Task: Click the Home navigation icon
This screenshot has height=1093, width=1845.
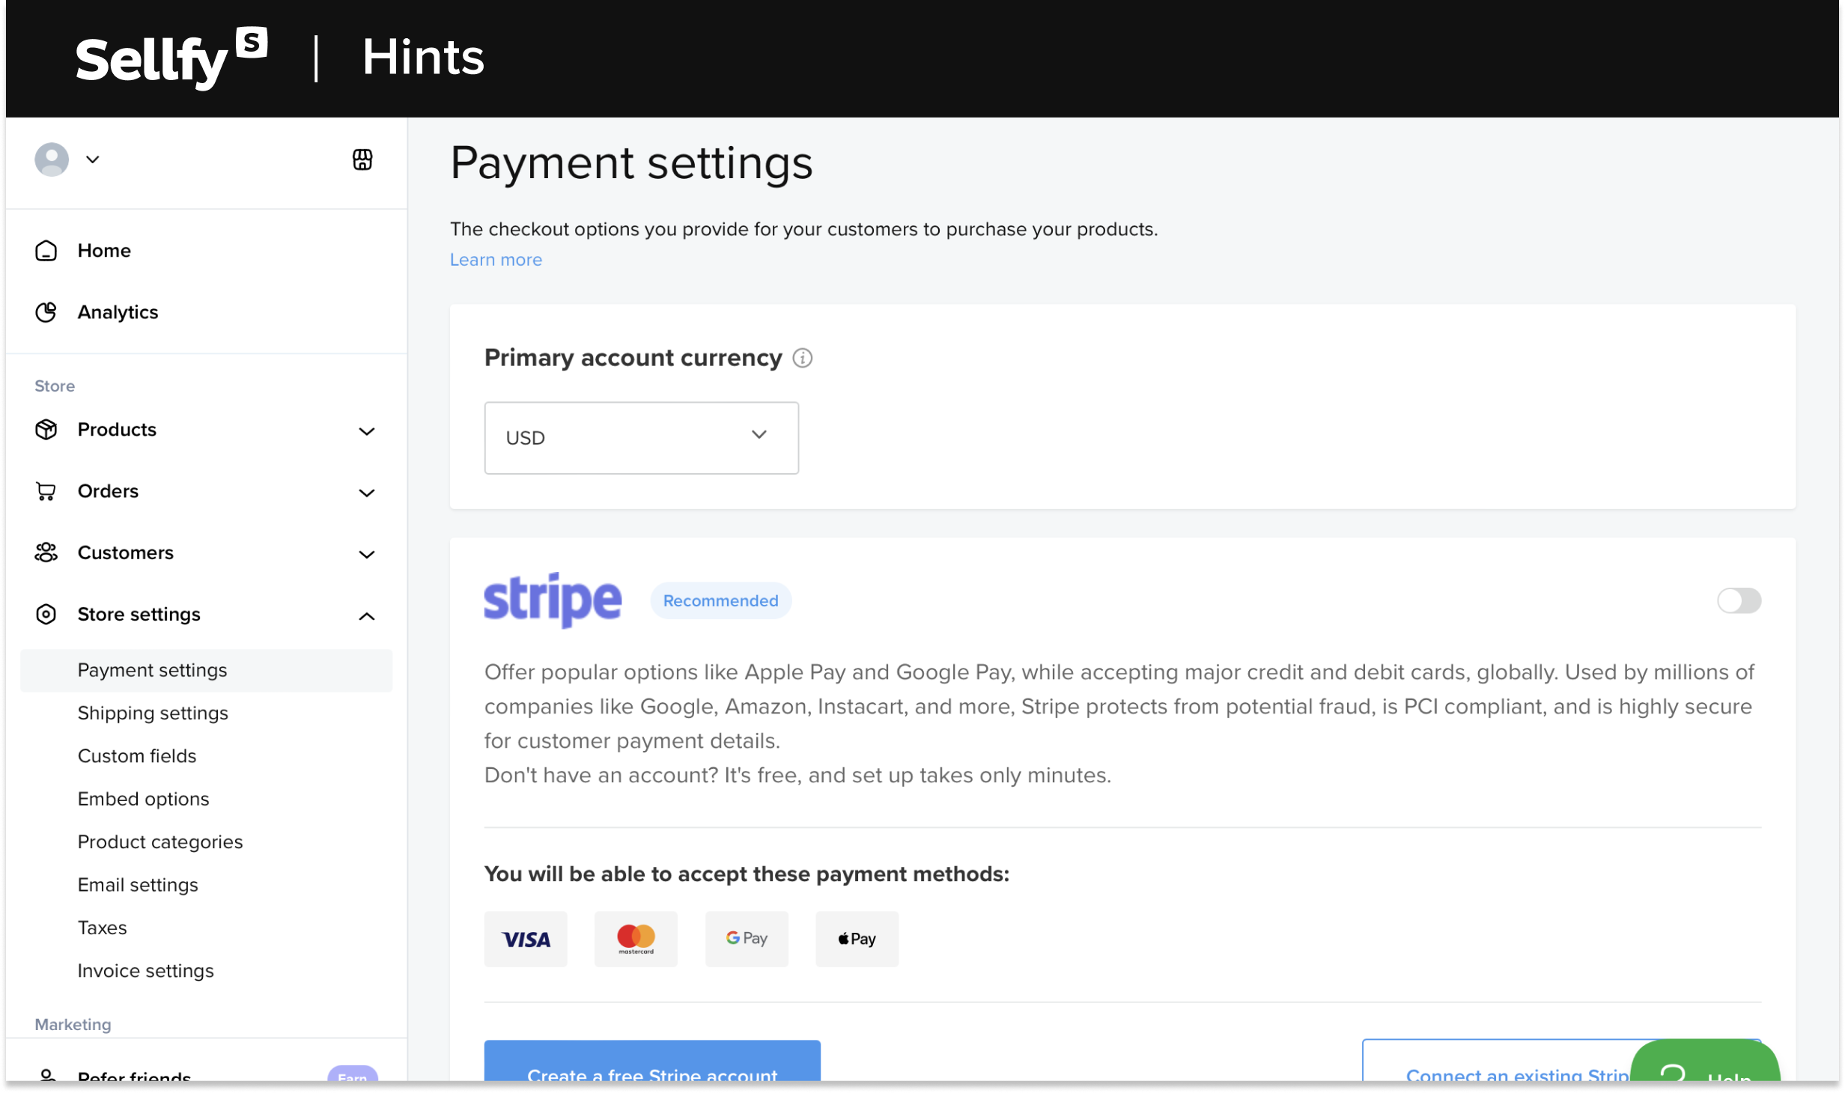Action: click(47, 250)
